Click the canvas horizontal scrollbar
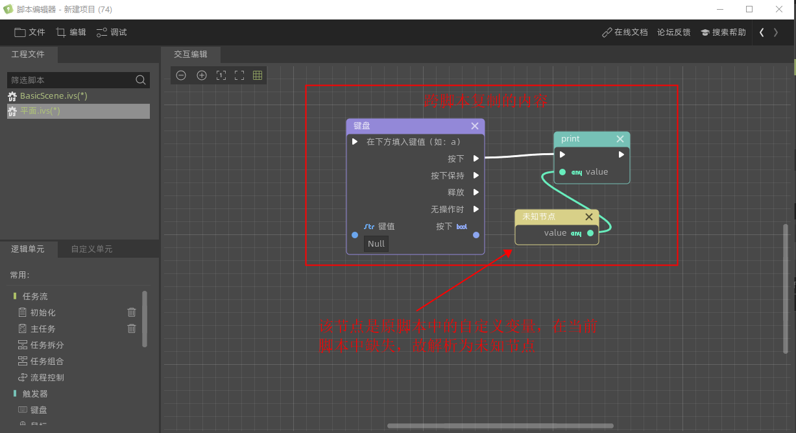 pyautogui.click(x=500, y=426)
